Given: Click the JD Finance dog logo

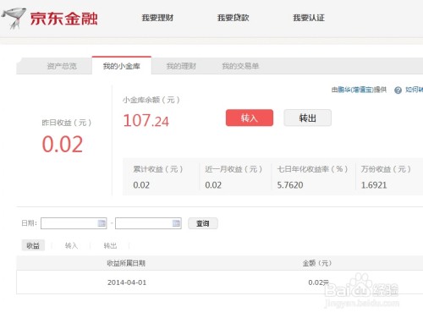Looking at the screenshot, I should 14,19.
